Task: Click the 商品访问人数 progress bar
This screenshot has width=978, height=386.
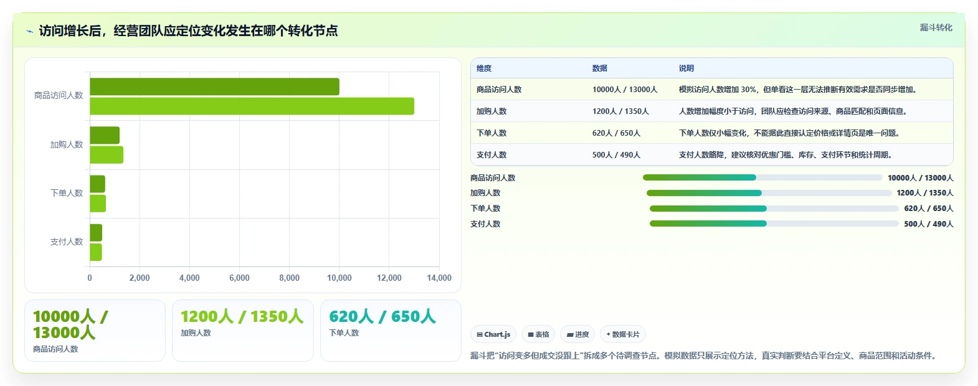Action: 762,177
